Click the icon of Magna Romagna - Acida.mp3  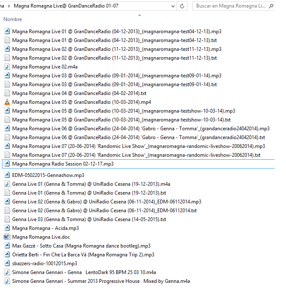[7, 228]
